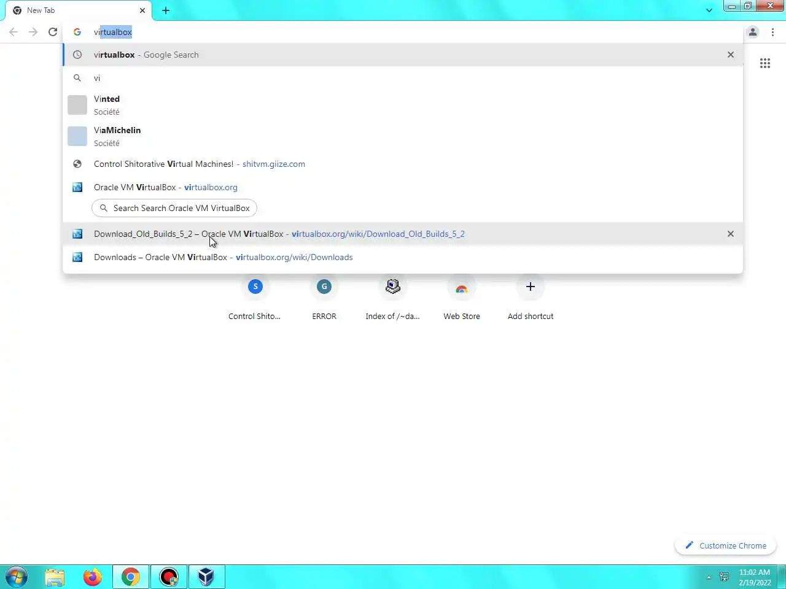
Task: Click the network tray icon
Action: click(x=724, y=577)
